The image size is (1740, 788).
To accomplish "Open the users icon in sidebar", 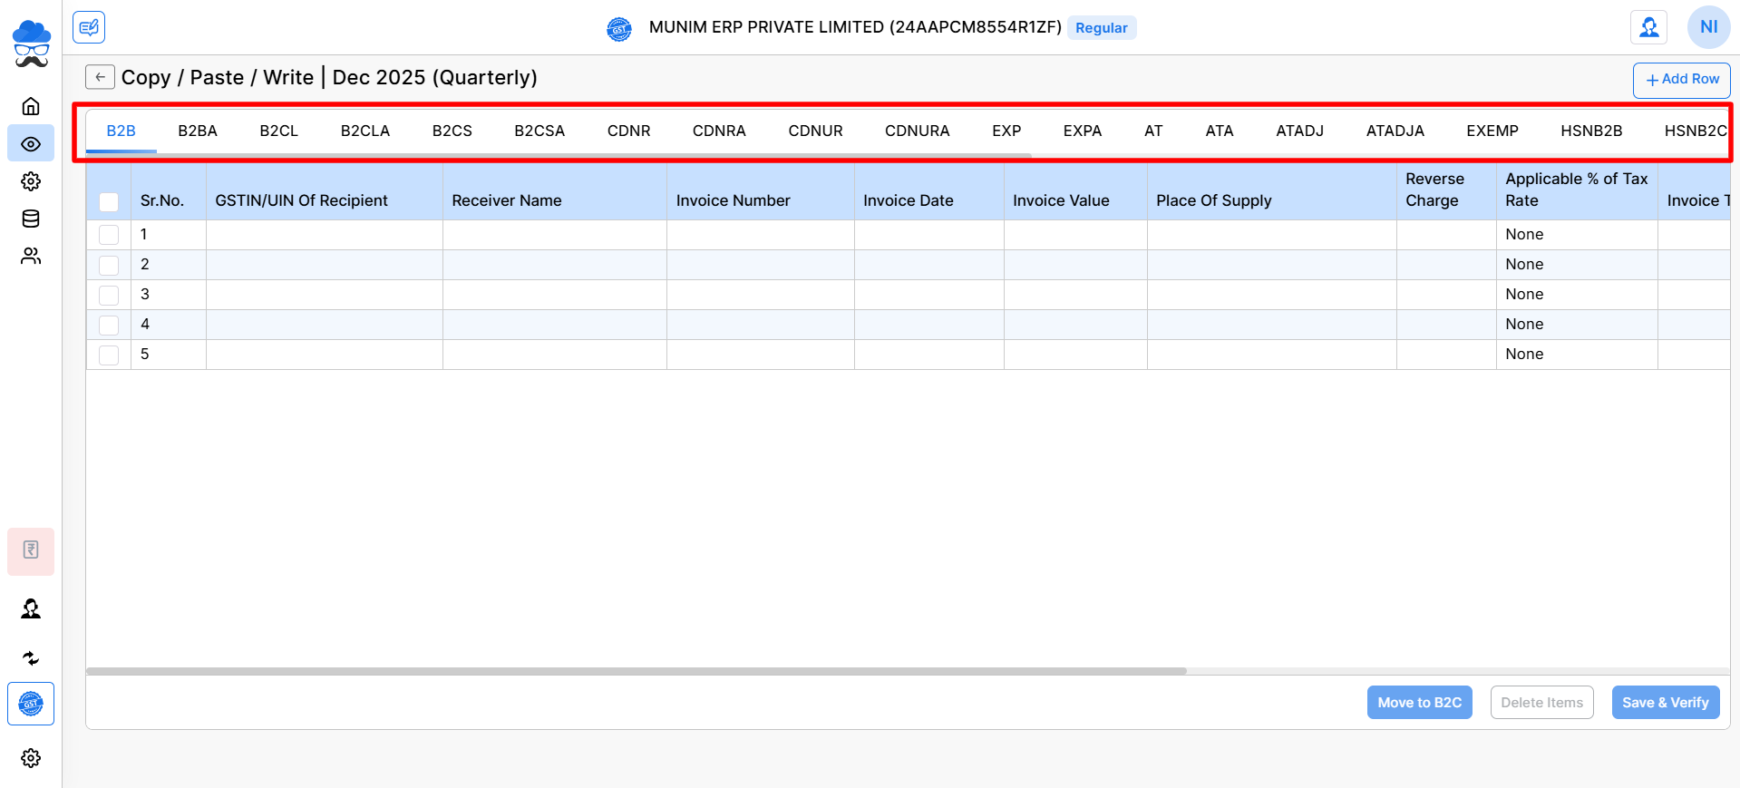I will [x=31, y=257].
